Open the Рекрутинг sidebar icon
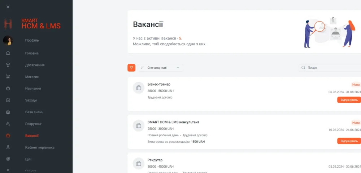Screen dimensions: 361x173 click(x=8, y=124)
